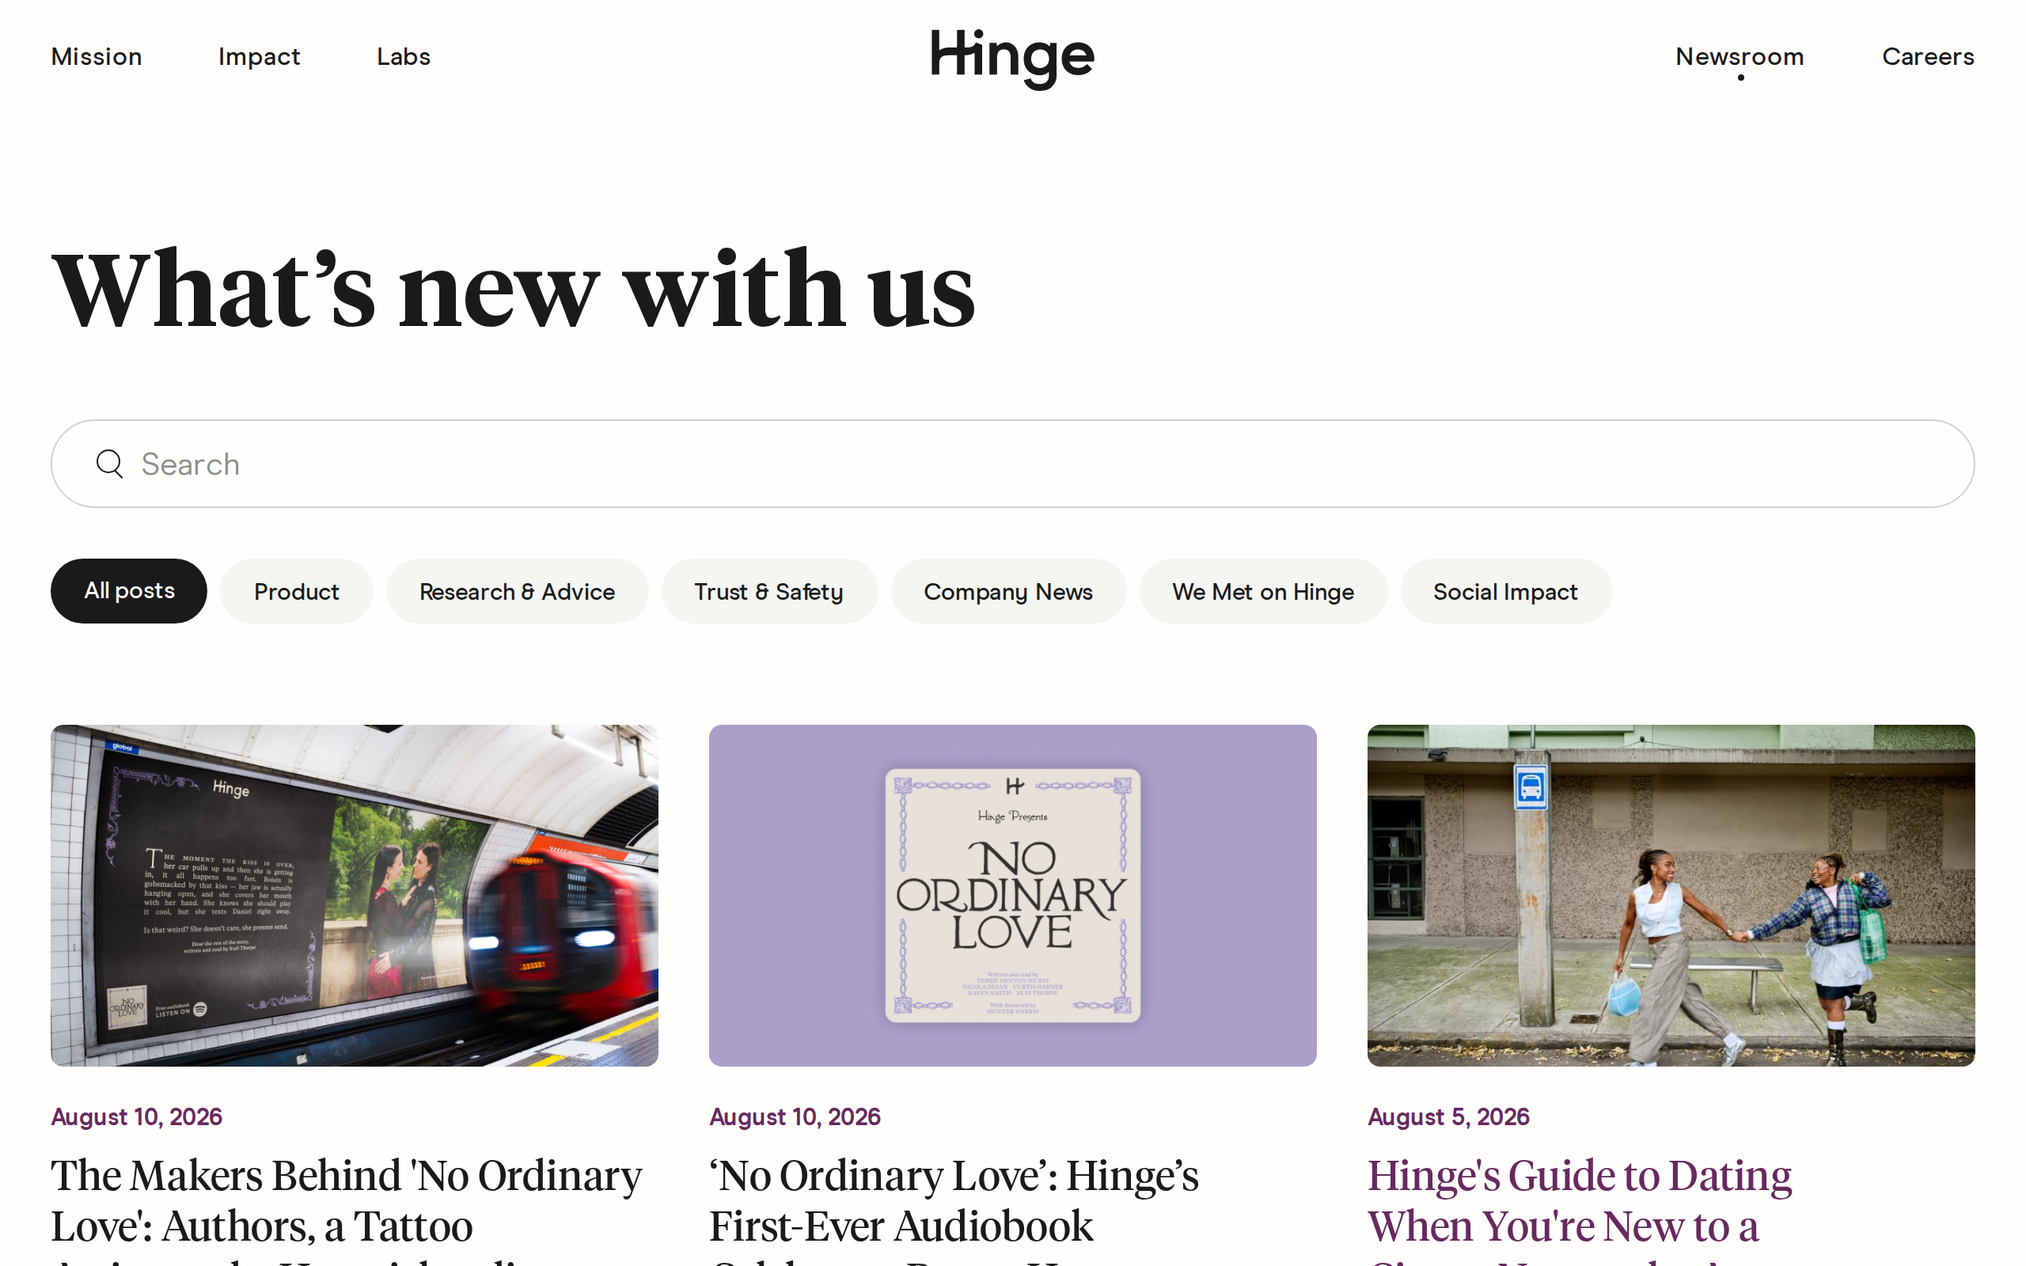Go to Labs in navigation
This screenshot has width=2026, height=1266.
[404, 57]
